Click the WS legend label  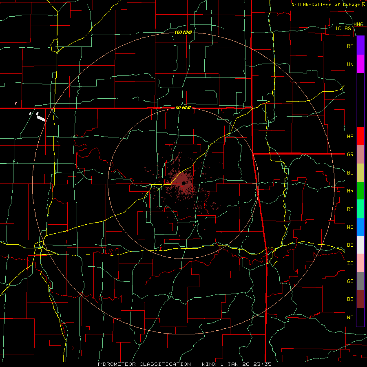point(350,227)
